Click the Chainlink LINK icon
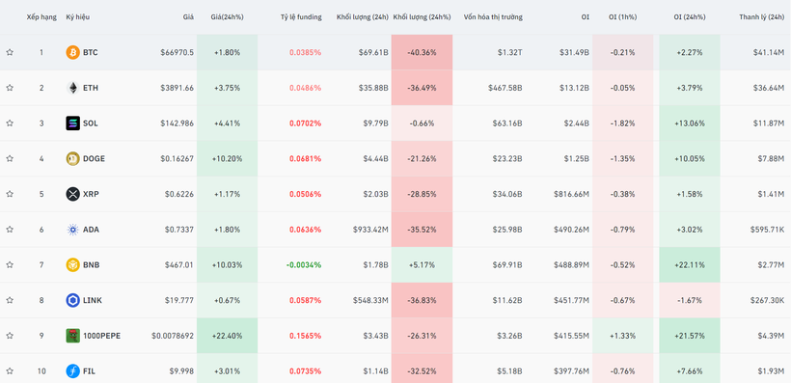The image size is (791, 383). click(72, 300)
